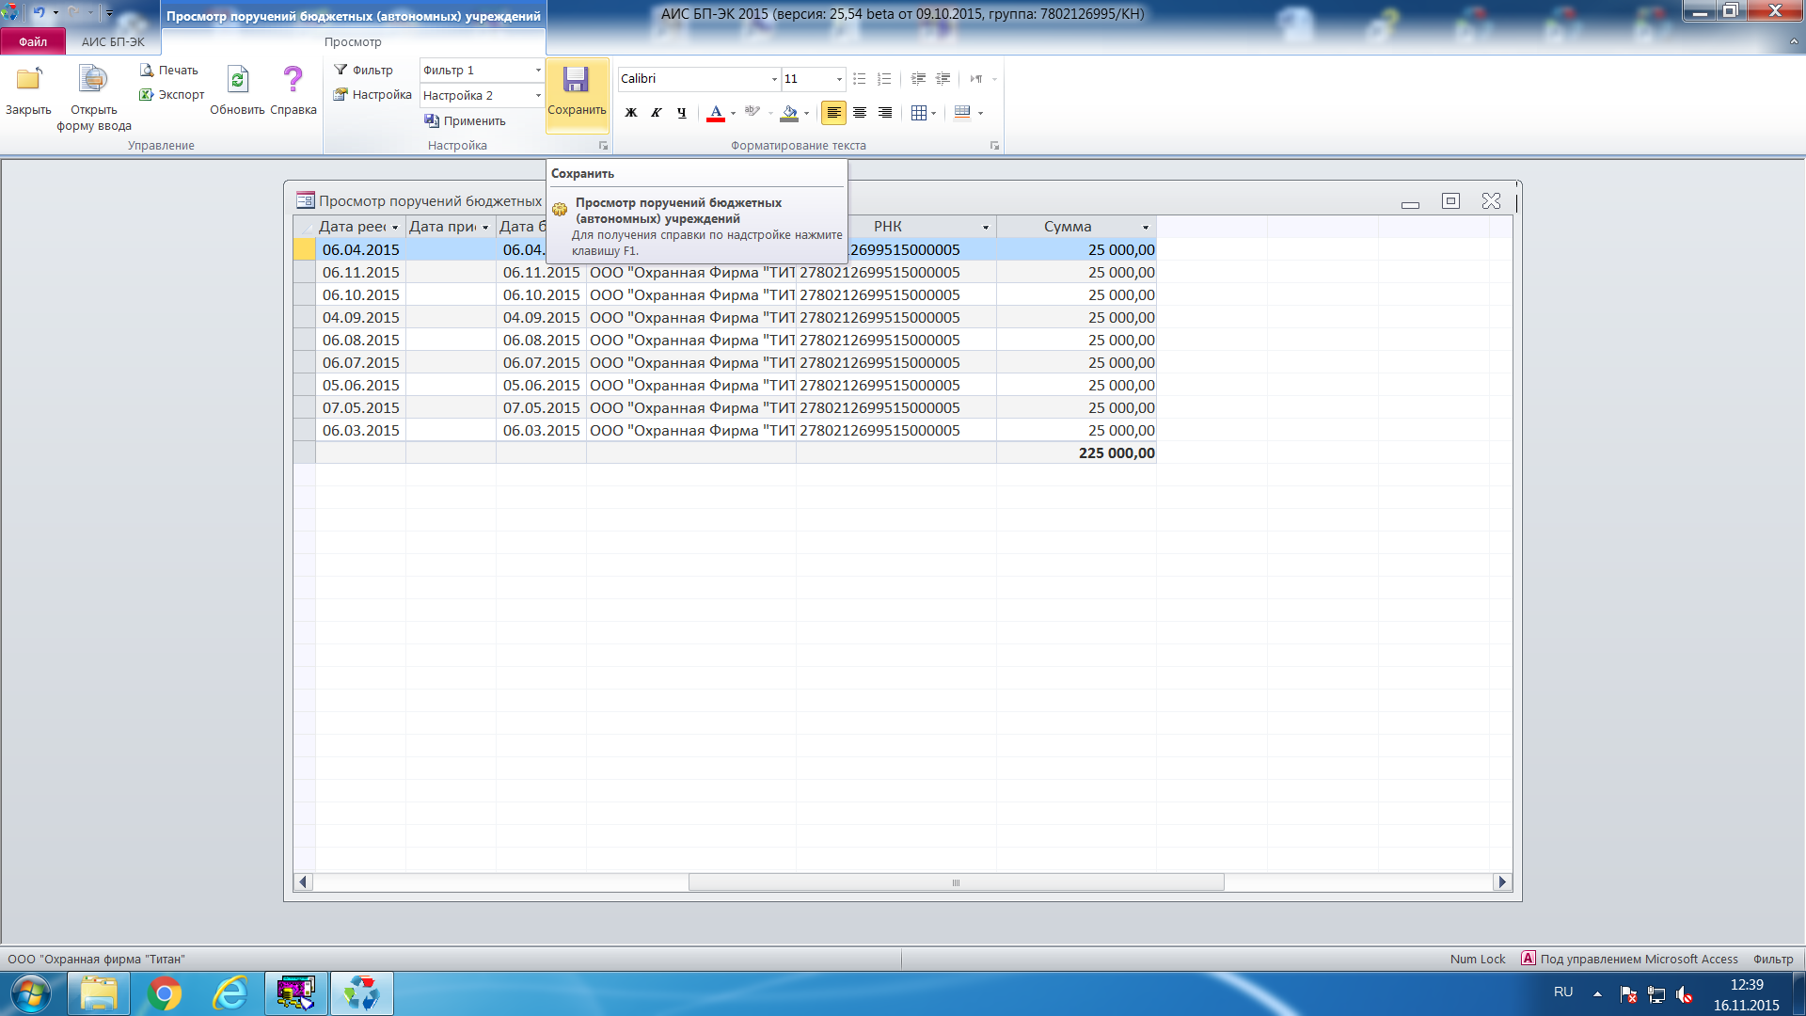Image resolution: width=1806 pixels, height=1016 pixels.
Task: Toggle italic (К) formatting
Action: coord(657,113)
